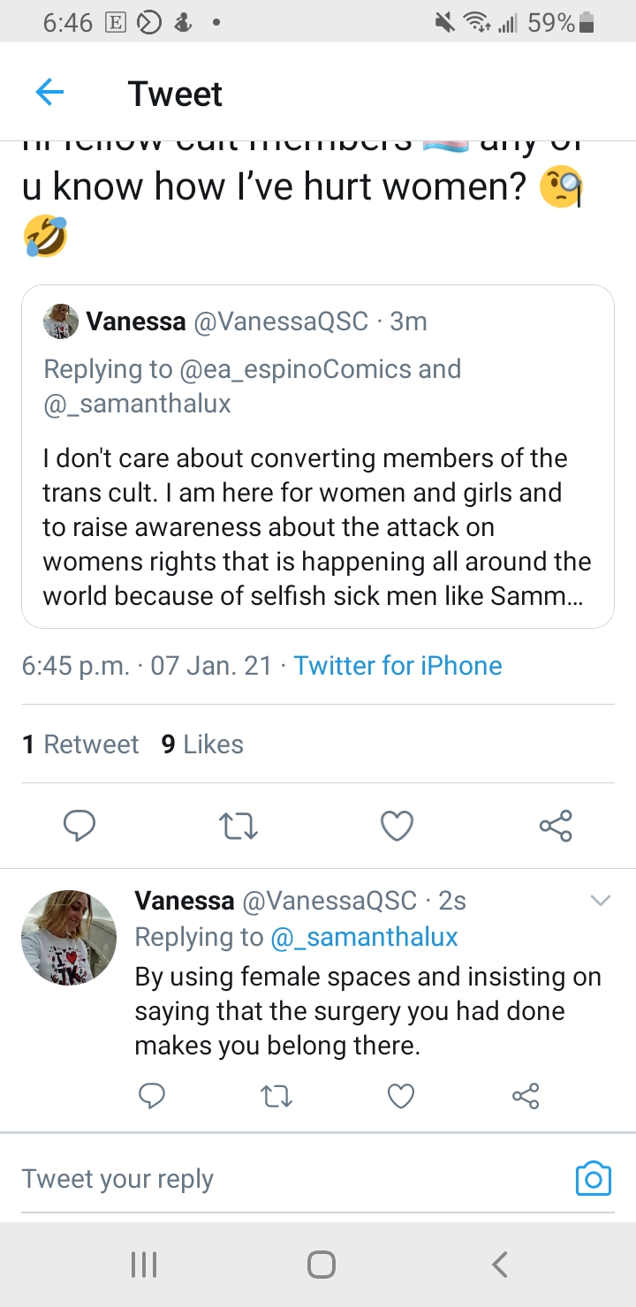636x1307 pixels.
Task: Retweet Vanessa's reply tweet
Action: coord(277,1096)
